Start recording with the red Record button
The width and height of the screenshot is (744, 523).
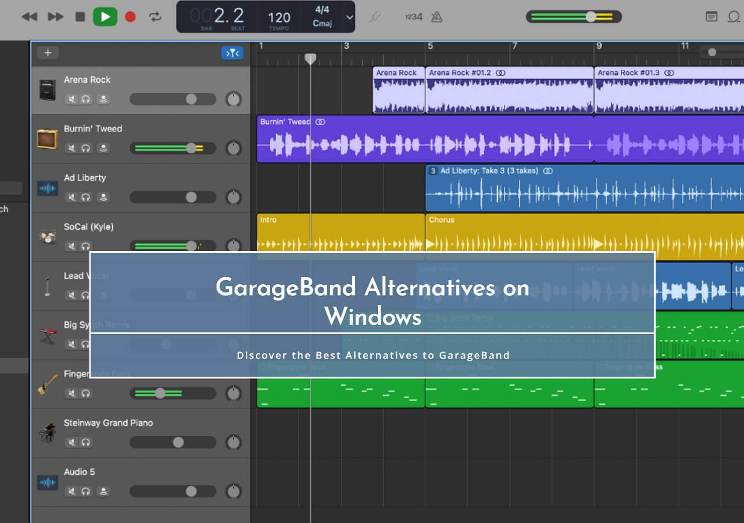point(130,17)
